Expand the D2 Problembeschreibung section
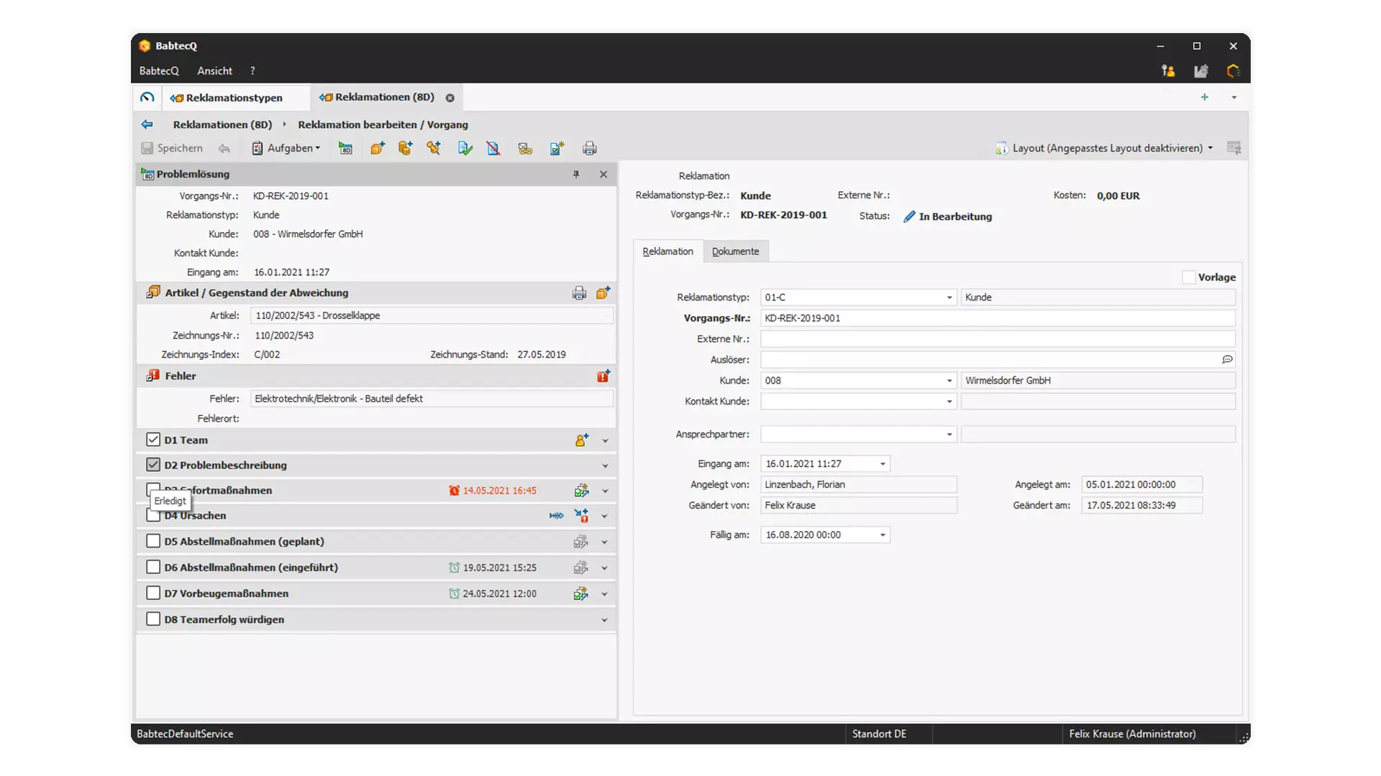This screenshot has height=776, width=1381. (605, 466)
